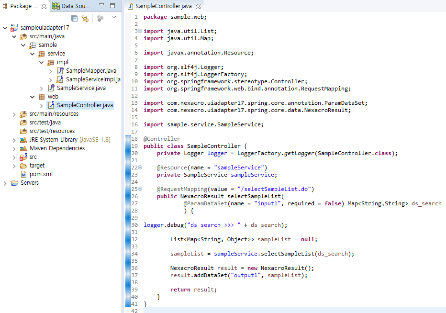Image resolution: width=446 pixels, height=313 pixels.
Task: Select SampleServiceImpl.java in the tree
Action: click(x=93, y=79)
